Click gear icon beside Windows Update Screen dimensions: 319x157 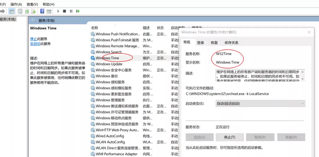pos(93,64)
